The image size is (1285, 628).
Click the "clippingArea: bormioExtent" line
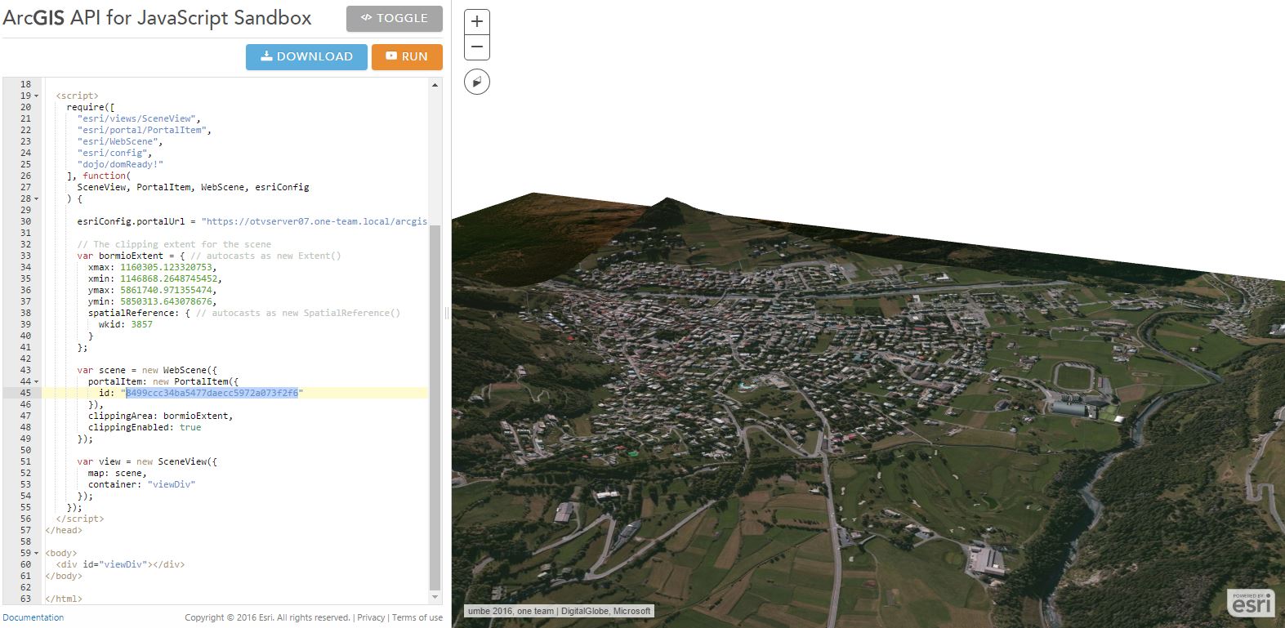click(160, 416)
